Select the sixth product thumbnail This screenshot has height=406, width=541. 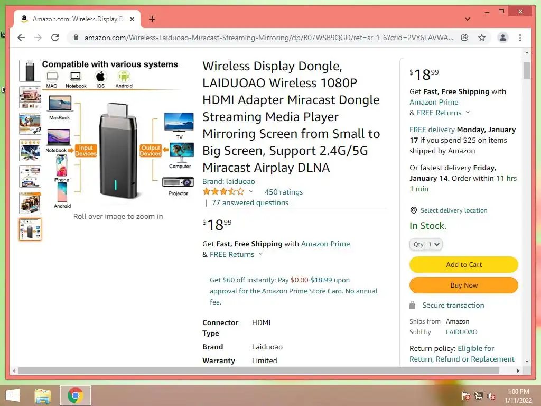(x=30, y=203)
